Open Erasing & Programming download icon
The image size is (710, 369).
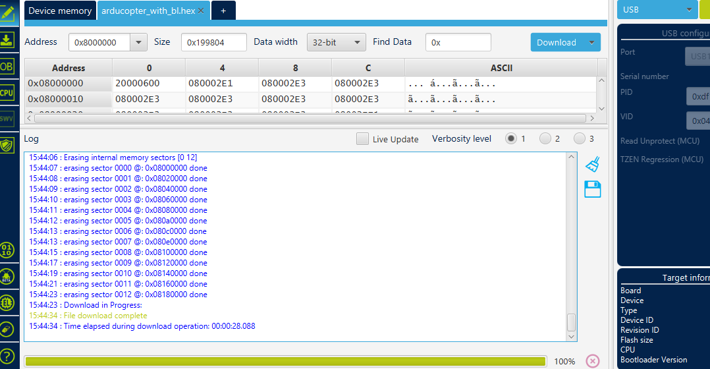click(7, 40)
